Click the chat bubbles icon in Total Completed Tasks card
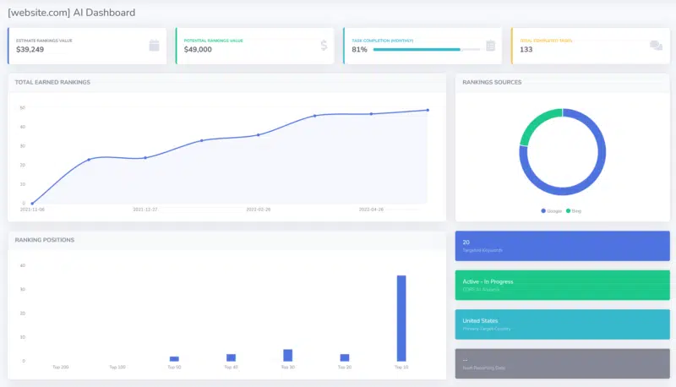This screenshot has height=387, width=676. pos(657,46)
